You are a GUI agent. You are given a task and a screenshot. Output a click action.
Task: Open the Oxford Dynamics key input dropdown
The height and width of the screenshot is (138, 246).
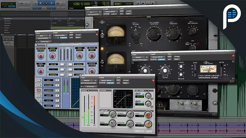[45, 41]
